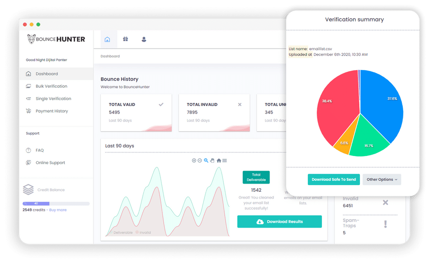Click the gift icon in top bar
434x261 pixels.
pyautogui.click(x=125, y=39)
